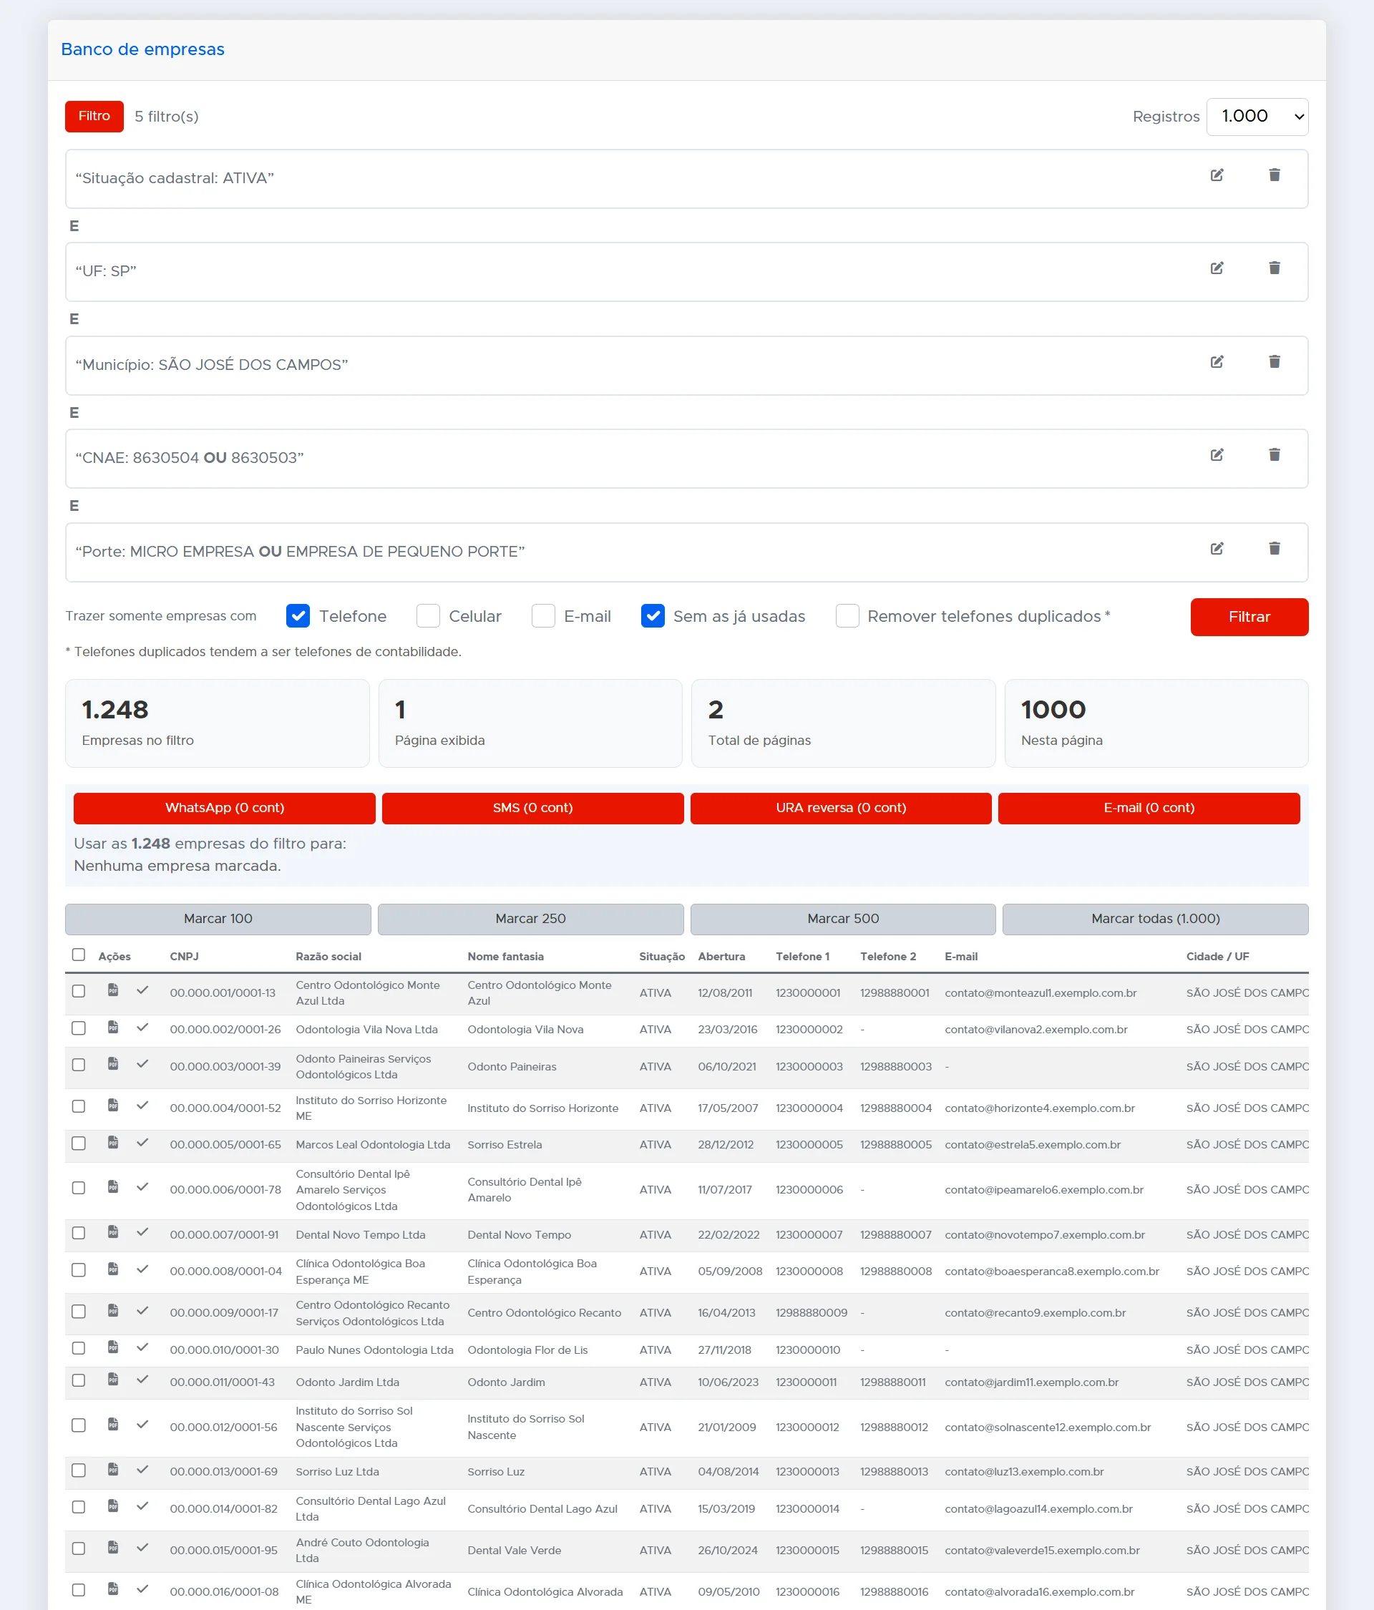This screenshot has height=1610, width=1374.
Task: Enable Remover telefones duplicados checkbox
Action: coord(847,615)
